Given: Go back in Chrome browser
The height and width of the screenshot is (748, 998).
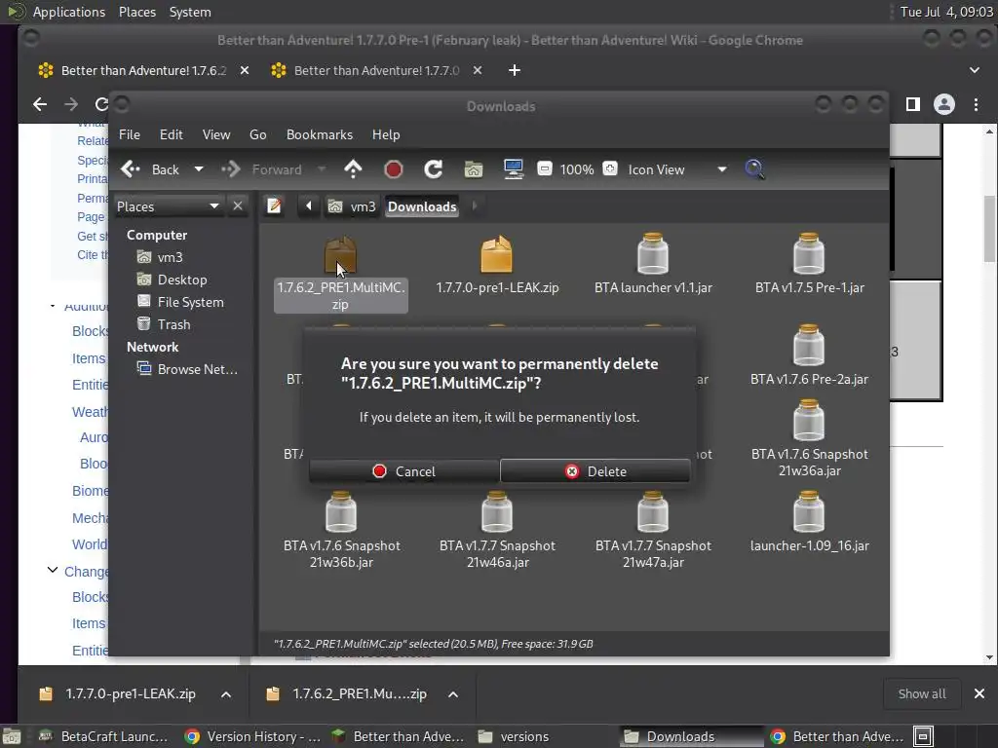Looking at the screenshot, I should [40, 104].
